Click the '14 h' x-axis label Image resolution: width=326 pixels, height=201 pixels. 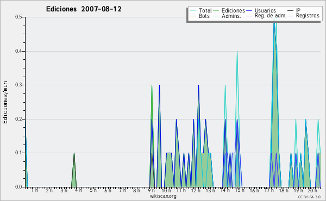(225, 190)
